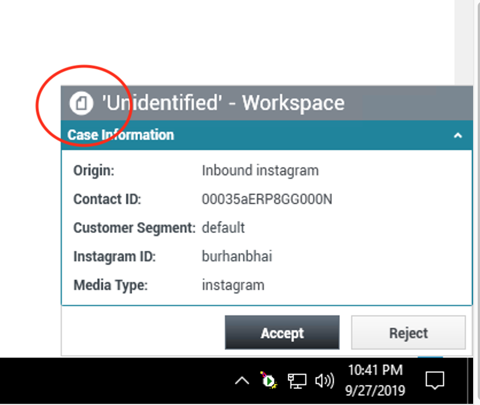The image size is (480, 405).
Task: Open the Action Center notifications icon
Action: point(435,380)
